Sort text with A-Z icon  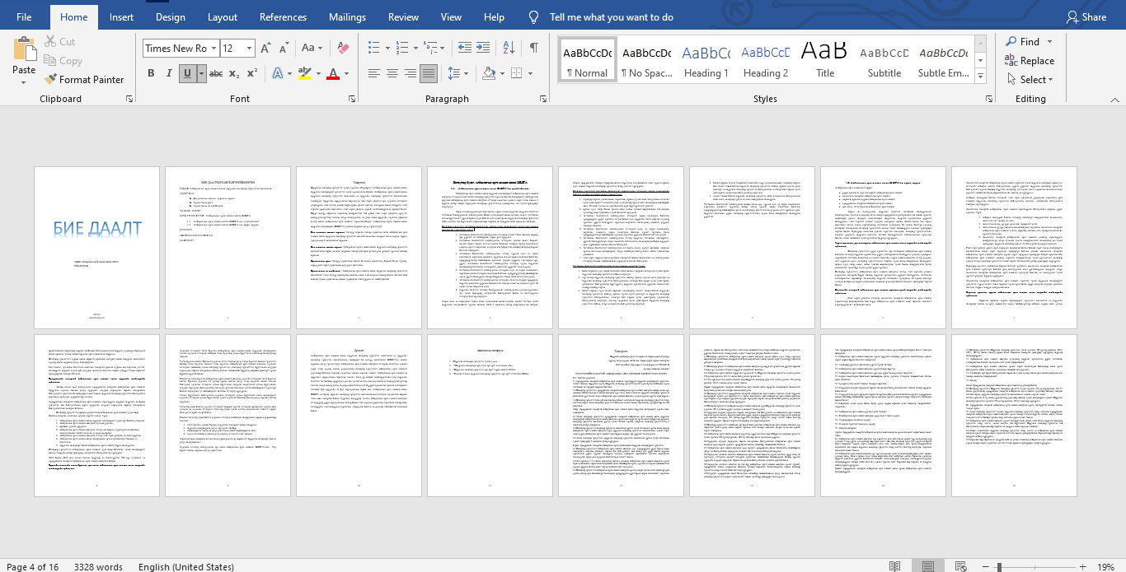coord(509,49)
